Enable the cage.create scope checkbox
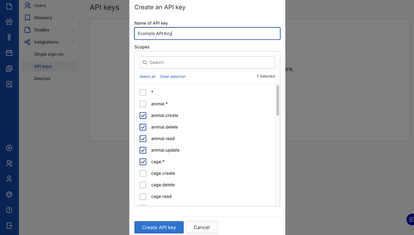The image size is (414, 235). [143, 173]
